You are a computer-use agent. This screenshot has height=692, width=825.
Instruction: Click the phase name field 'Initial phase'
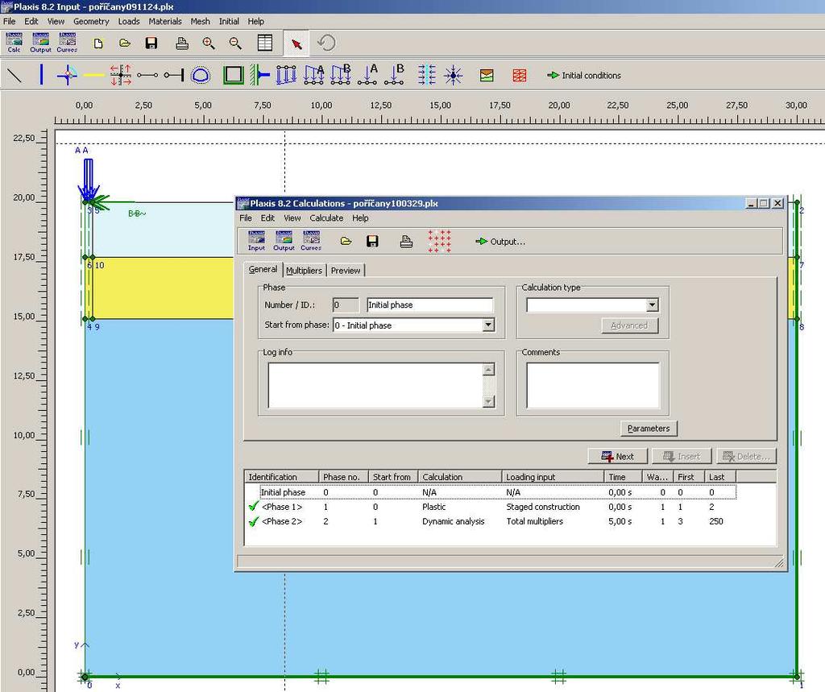(430, 305)
